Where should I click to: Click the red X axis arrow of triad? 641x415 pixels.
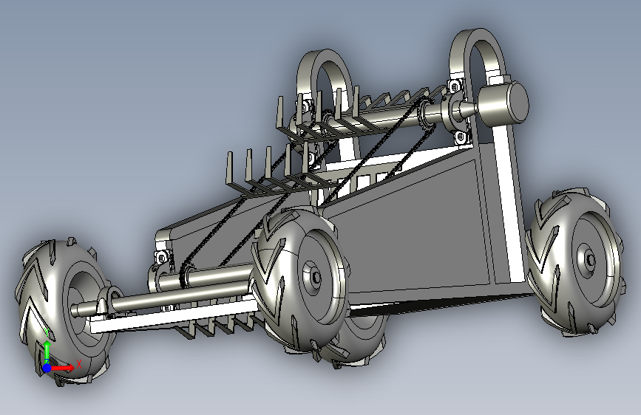pyautogui.click(x=64, y=368)
